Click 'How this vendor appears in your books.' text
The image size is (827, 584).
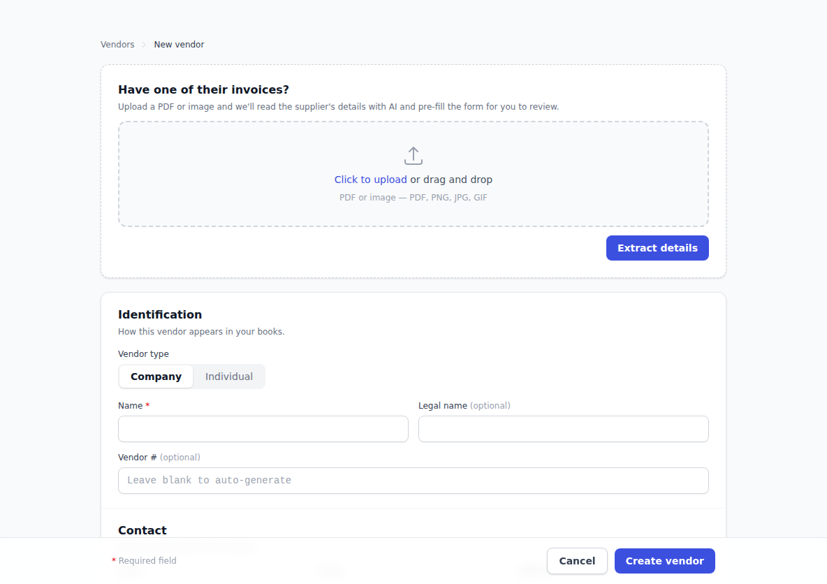pyautogui.click(x=201, y=332)
